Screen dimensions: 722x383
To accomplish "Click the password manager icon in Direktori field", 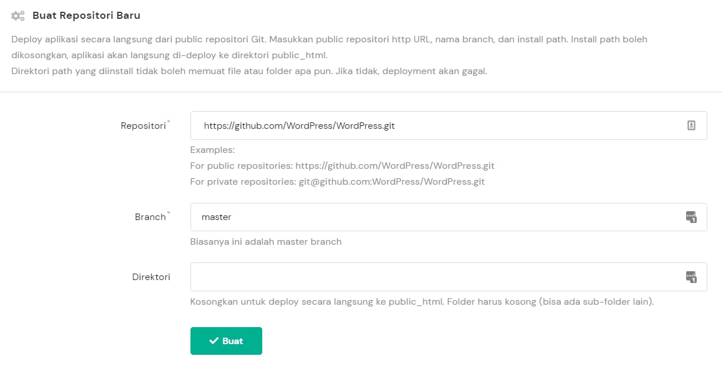I will click(691, 277).
